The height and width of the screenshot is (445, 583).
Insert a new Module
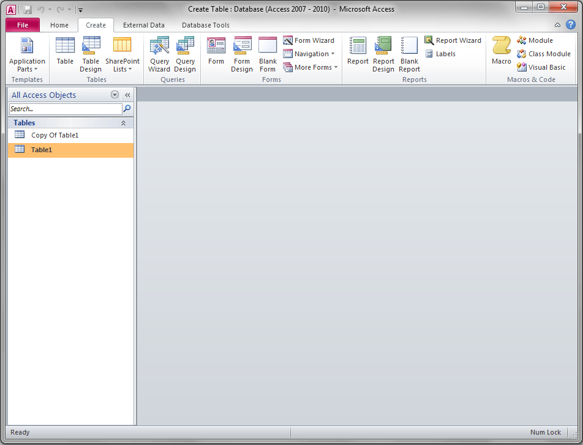click(535, 40)
